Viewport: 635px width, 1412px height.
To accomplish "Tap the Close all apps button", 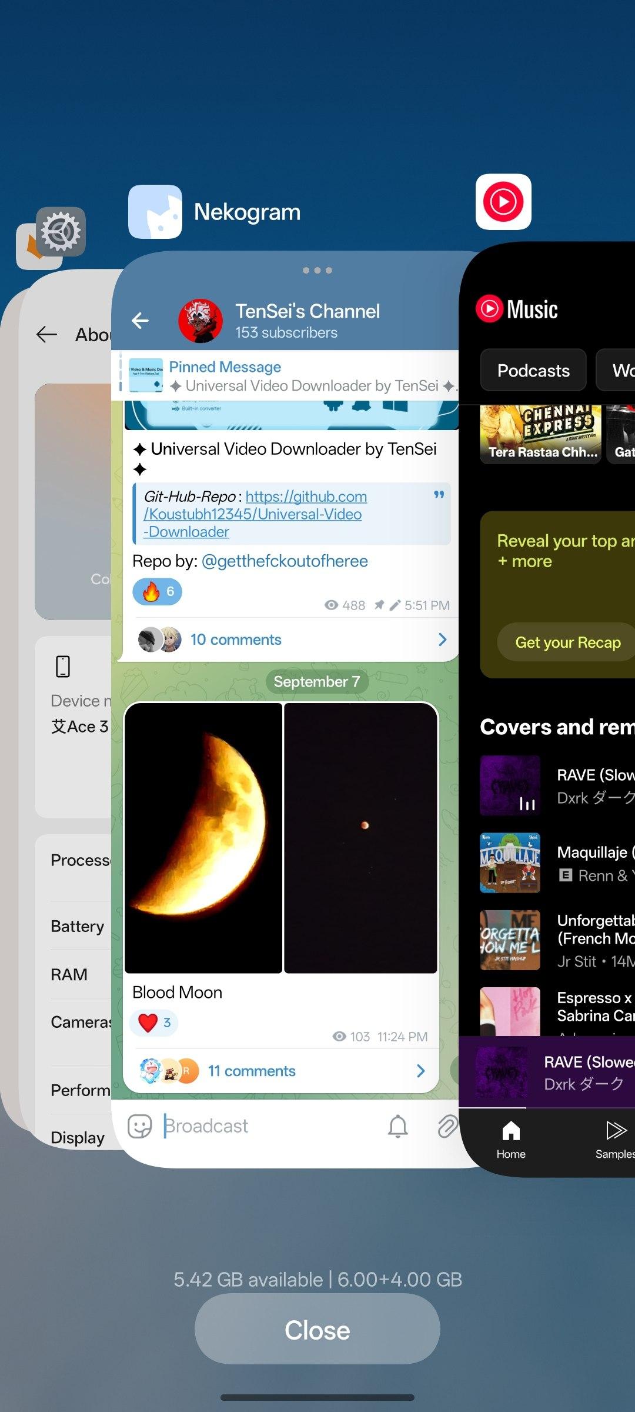I will click(317, 1330).
